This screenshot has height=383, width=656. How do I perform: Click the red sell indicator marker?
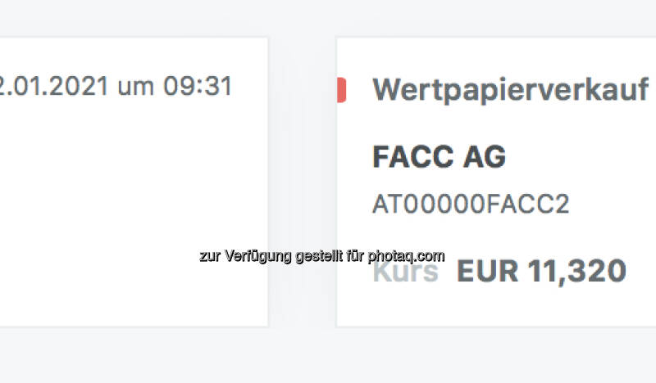tap(341, 90)
